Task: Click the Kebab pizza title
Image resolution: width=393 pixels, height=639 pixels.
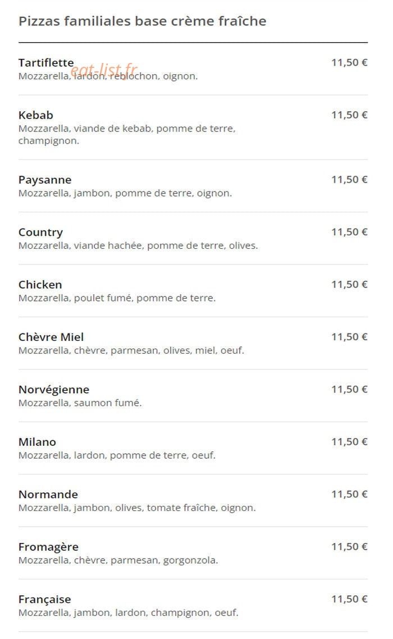Action: click(36, 115)
